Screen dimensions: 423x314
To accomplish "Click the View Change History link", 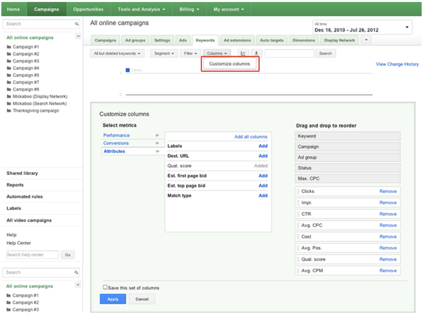I will click(x=397, y=65).
